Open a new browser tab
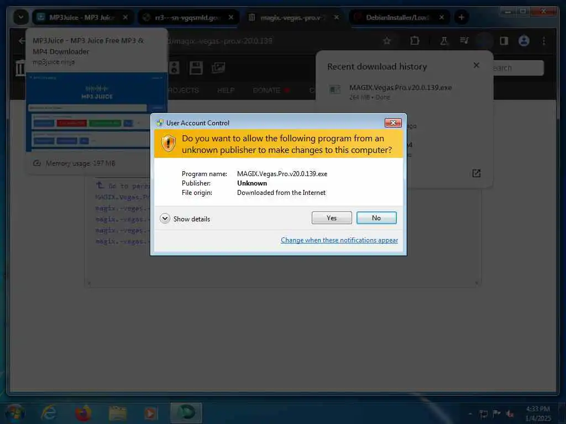Image resolution: width=566 pixels, height=424 pixels. [461, 17]
